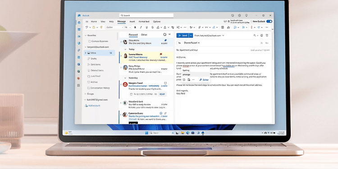Open the Calendar view in the sidebar

(x=79, y=29)
